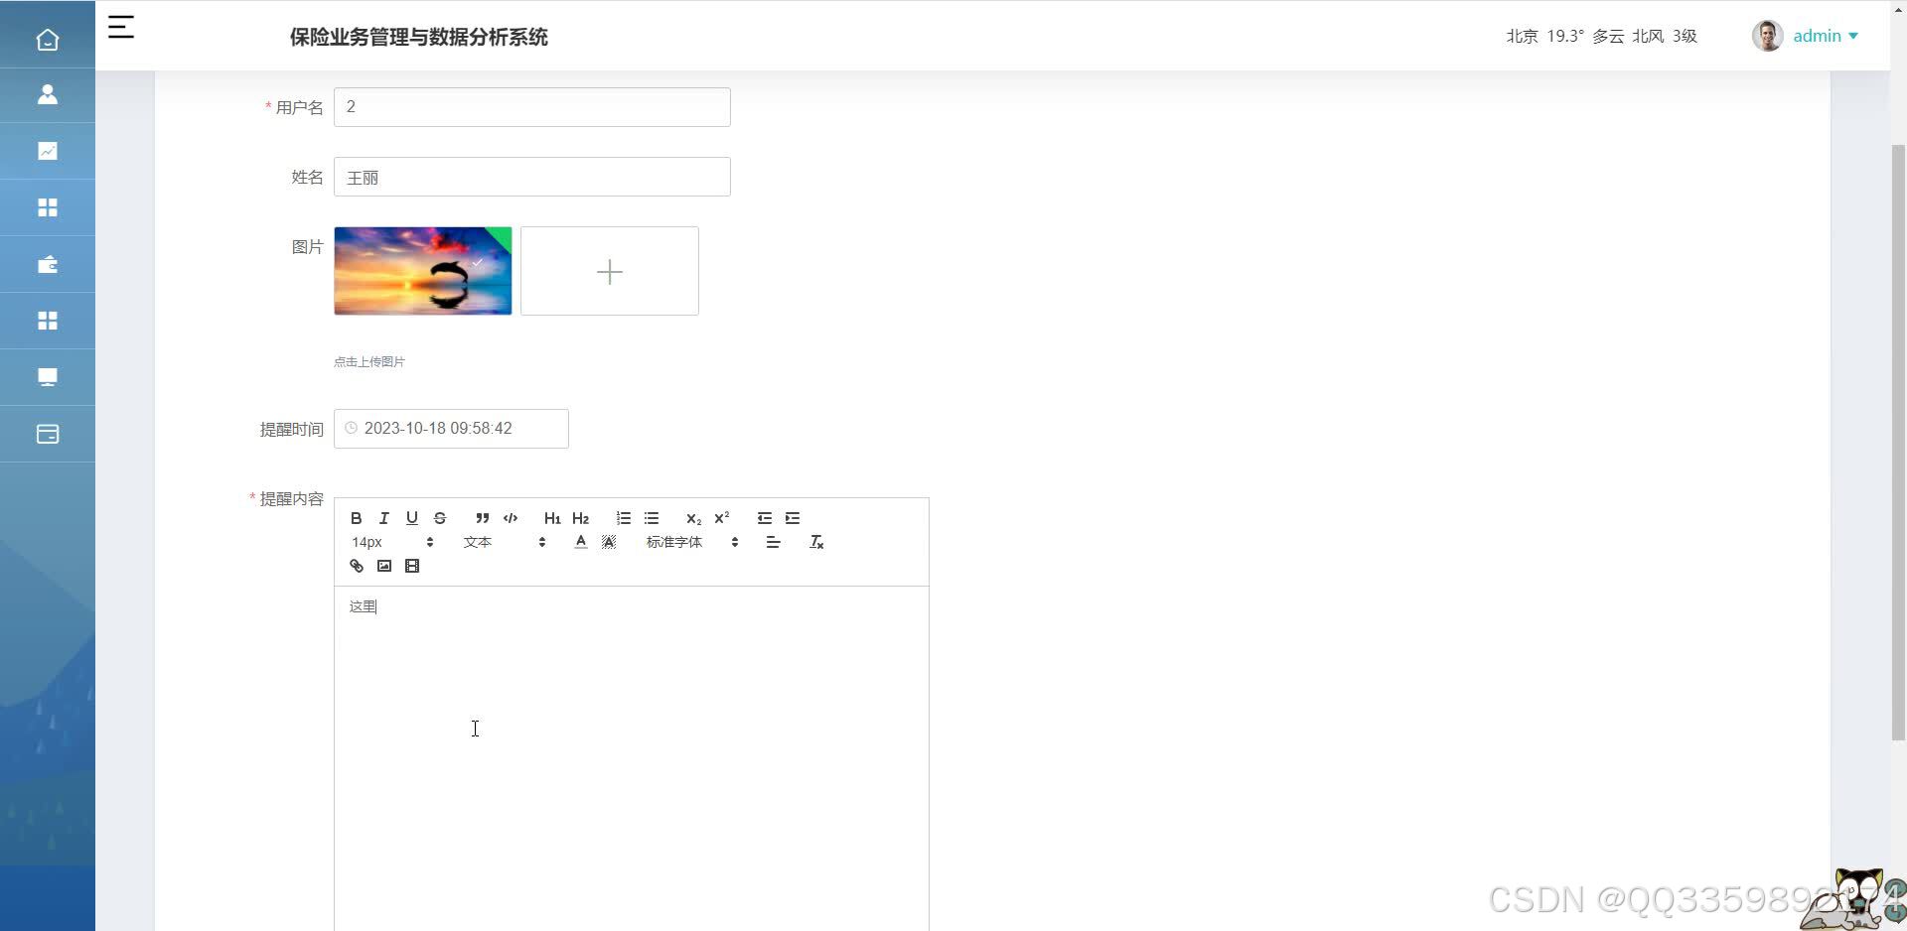
Task: Open the Home sidebar icon
Action: point(47,40)
